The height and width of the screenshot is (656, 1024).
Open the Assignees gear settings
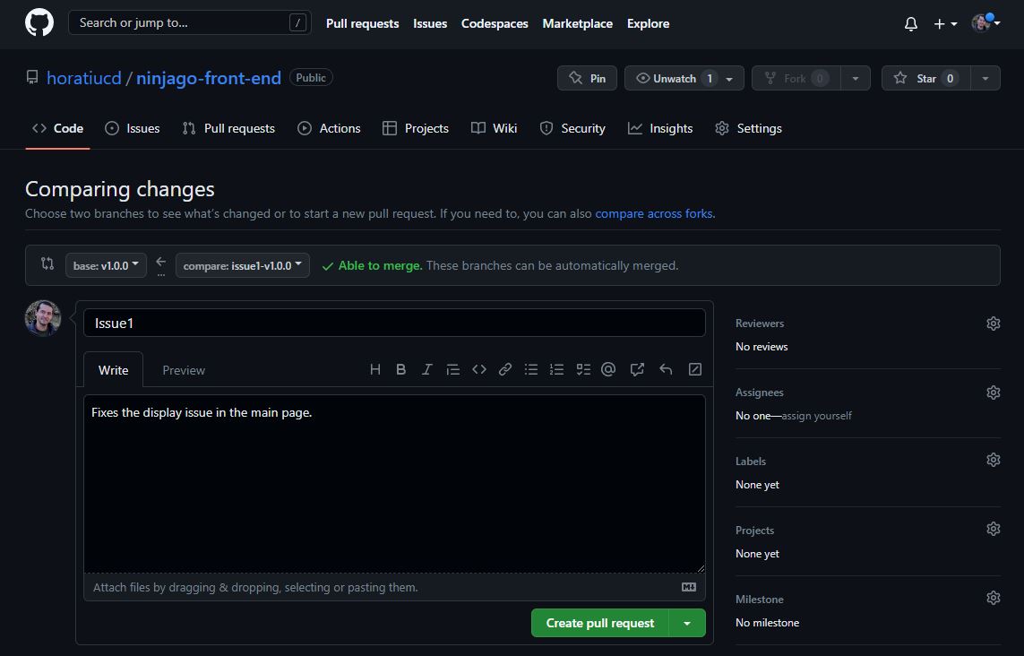993,392
